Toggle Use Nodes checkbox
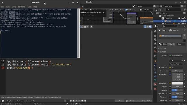This screenshot has height=105, width=187. (x=126, y=10)
